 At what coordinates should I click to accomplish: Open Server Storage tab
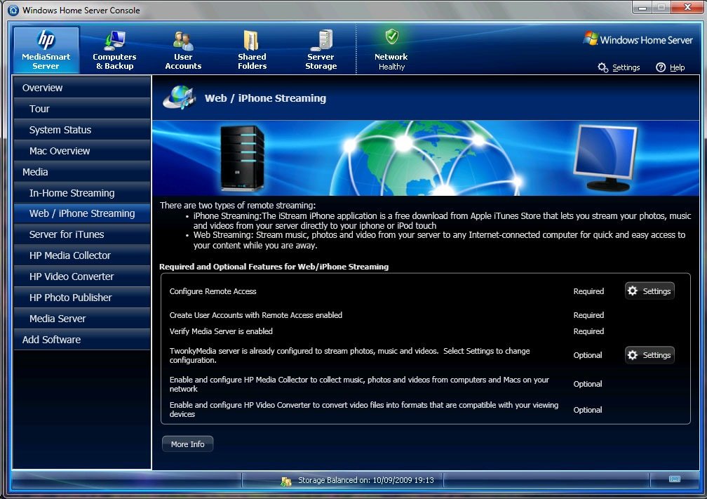point(321,50)
